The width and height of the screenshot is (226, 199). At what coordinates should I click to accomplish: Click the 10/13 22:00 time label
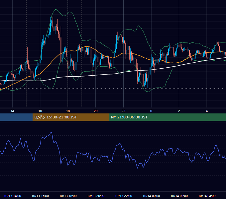tap(123, 196)
